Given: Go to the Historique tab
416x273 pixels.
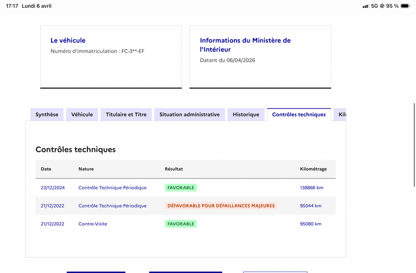Looking at the screenshot, I should pos(246,114).
